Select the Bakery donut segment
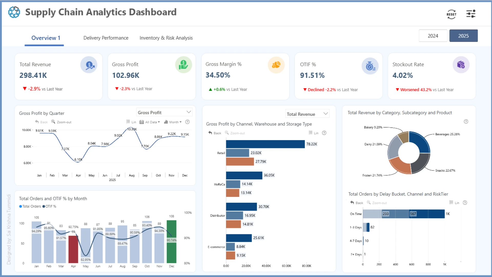Image resolution: width=492 pixels, height=277 pixels. pos(404,137)
